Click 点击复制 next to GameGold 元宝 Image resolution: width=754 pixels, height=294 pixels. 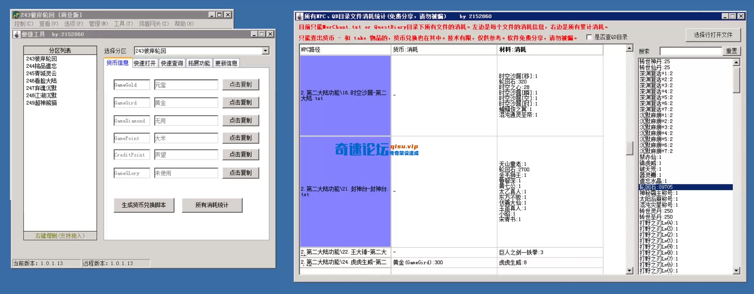241,84
